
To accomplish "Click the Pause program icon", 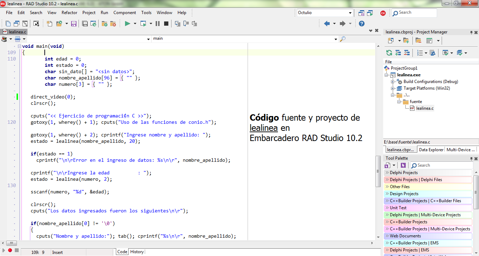I will click(x=157, y=24).
